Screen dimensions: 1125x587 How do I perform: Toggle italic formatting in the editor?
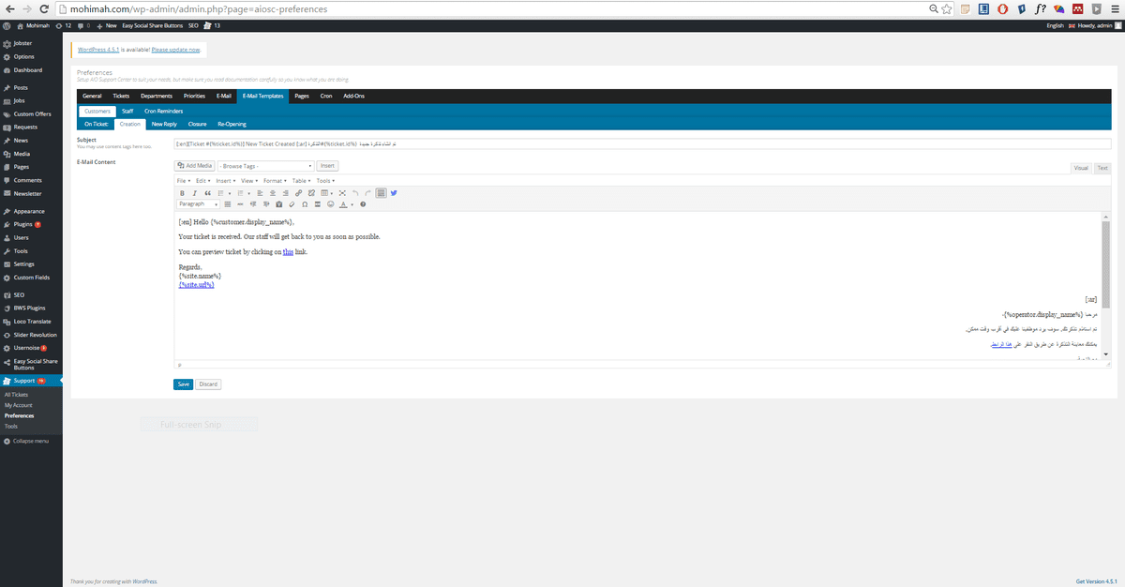pyautogui.click(x=194, y=193)
